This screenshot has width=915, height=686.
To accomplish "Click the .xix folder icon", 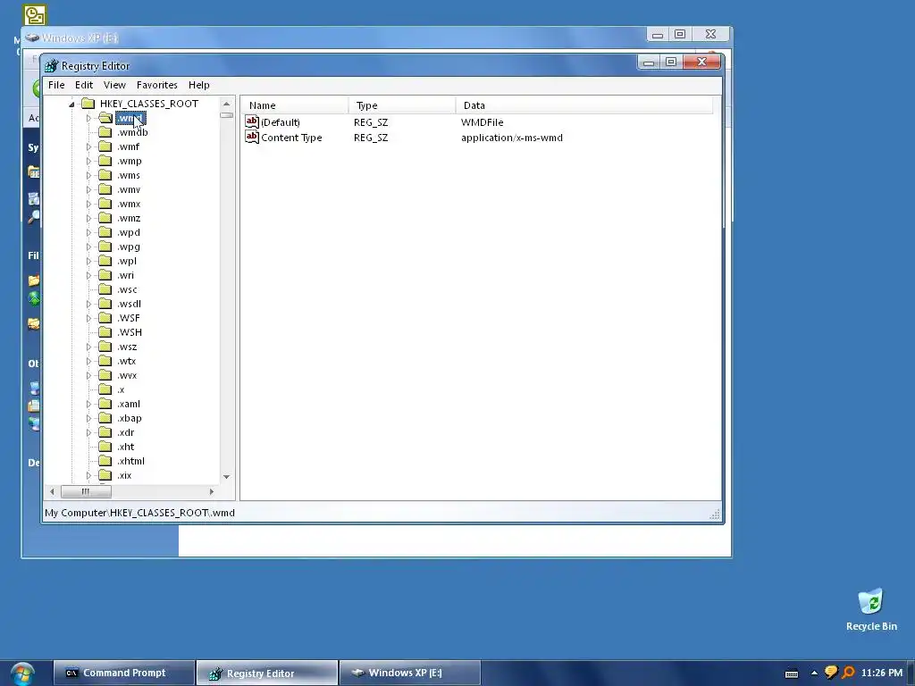I will pyautogui.click(x=105, y=475).
